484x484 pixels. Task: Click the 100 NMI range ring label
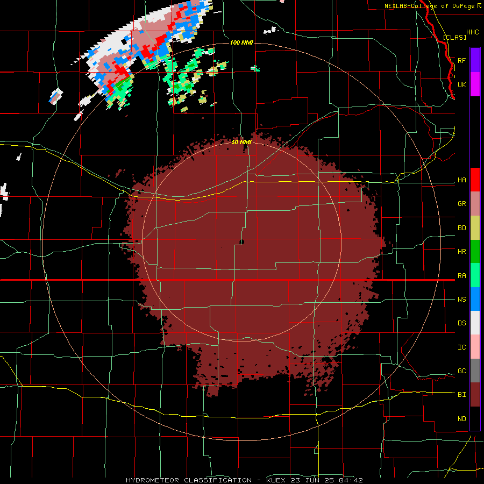241,42
